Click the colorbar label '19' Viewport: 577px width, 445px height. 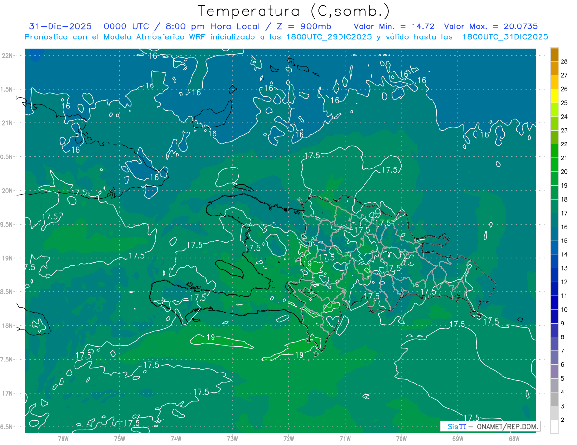pos(564,186)
